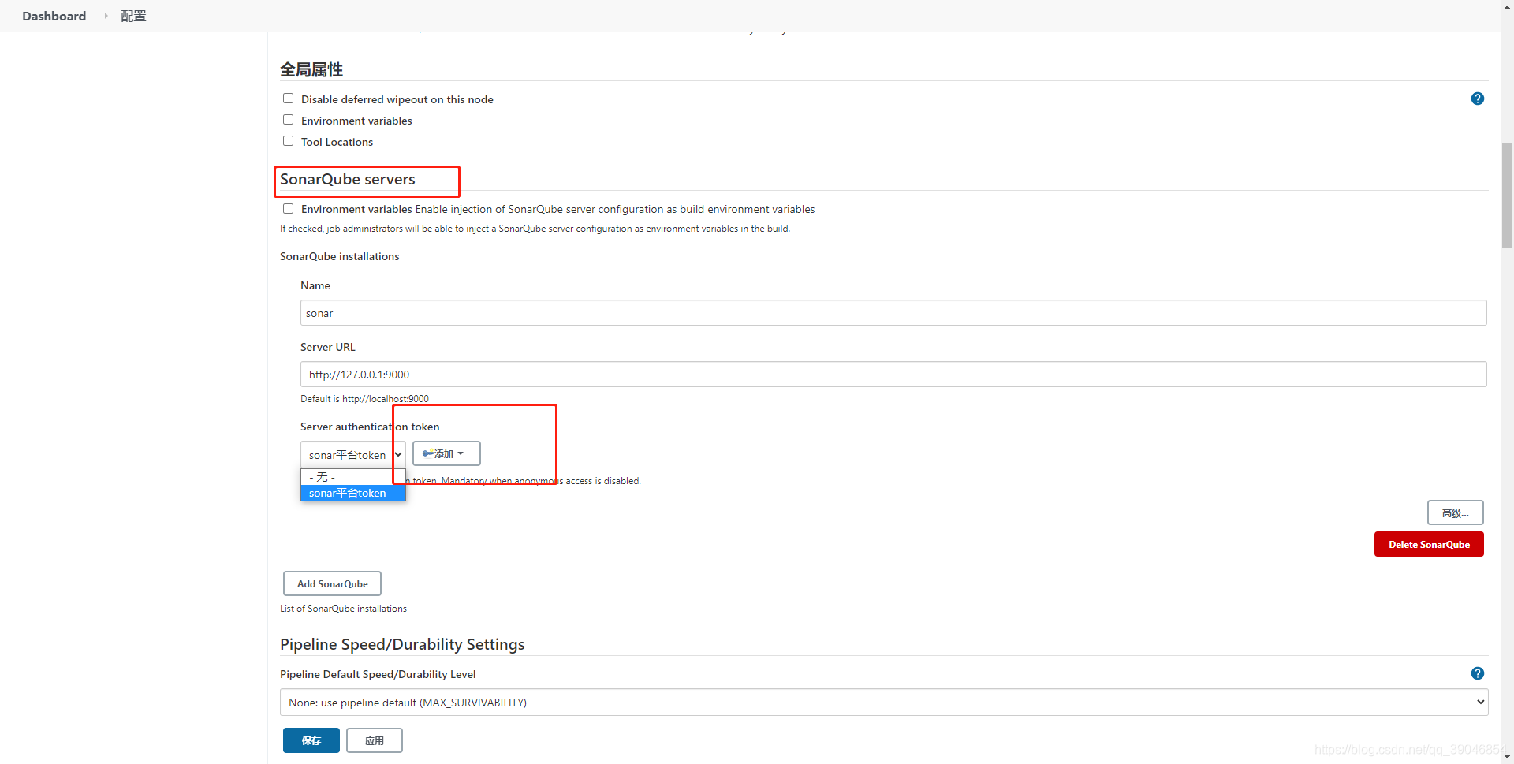The height and width of the screenshot is (764, 1514).
Task: Save configuration with 保存 button
Action: tap(311, 740)
